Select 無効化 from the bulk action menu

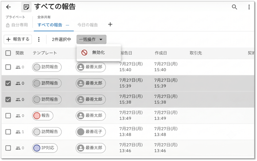tap(99, 52)
